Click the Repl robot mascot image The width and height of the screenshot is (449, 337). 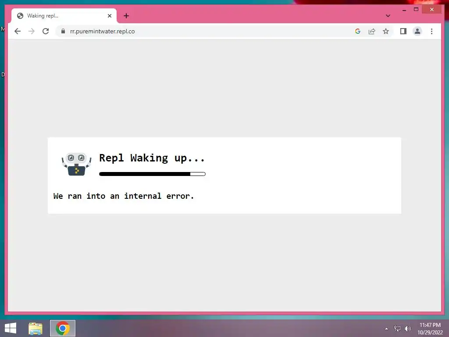coord(76,164)
